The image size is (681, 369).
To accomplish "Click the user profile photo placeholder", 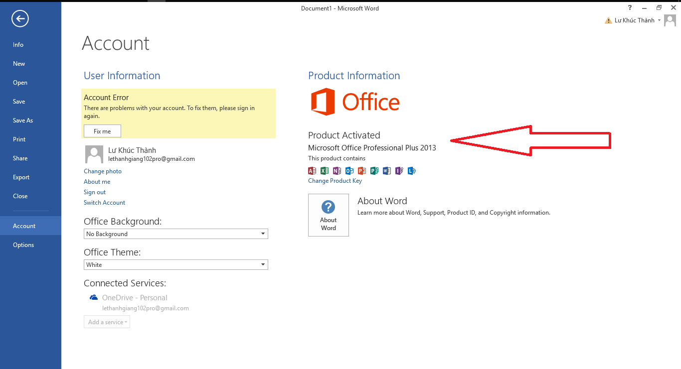I will point(94,154).
